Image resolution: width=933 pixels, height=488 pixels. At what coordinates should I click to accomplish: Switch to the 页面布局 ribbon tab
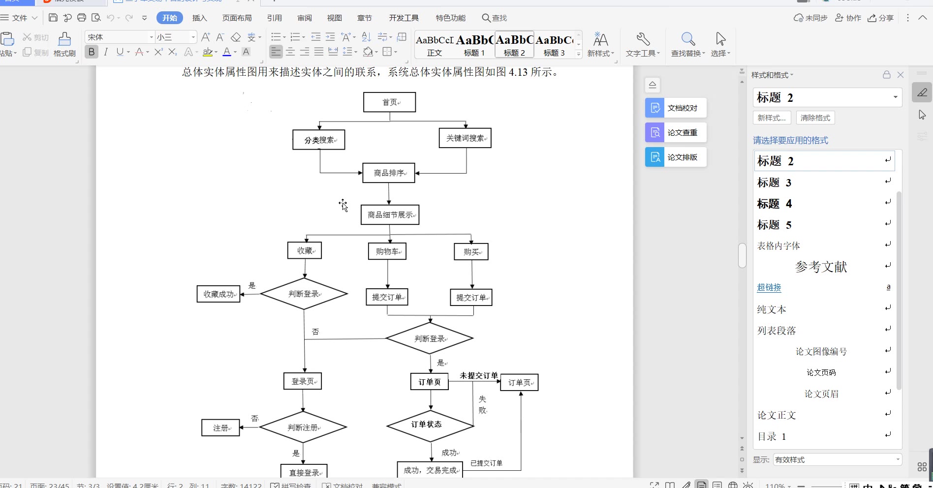click(x=237, y=18)
